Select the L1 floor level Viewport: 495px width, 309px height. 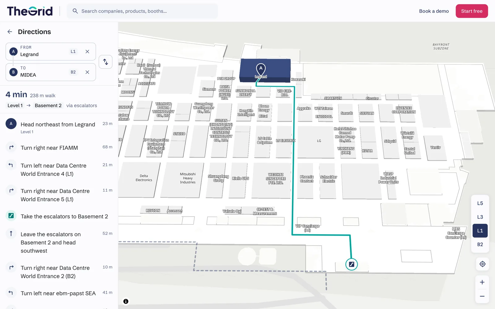click(480, 231)
